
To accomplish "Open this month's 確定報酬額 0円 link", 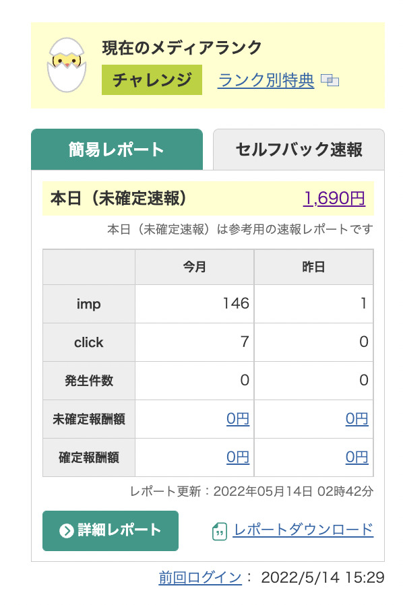I will click(x=238, y=457).
